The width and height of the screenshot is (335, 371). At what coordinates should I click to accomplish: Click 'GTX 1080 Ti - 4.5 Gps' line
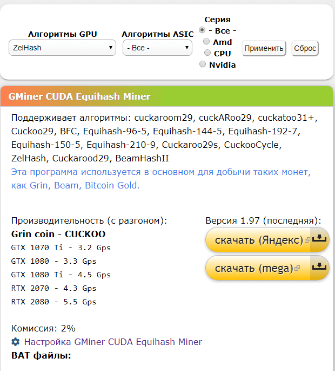[61, 275]
